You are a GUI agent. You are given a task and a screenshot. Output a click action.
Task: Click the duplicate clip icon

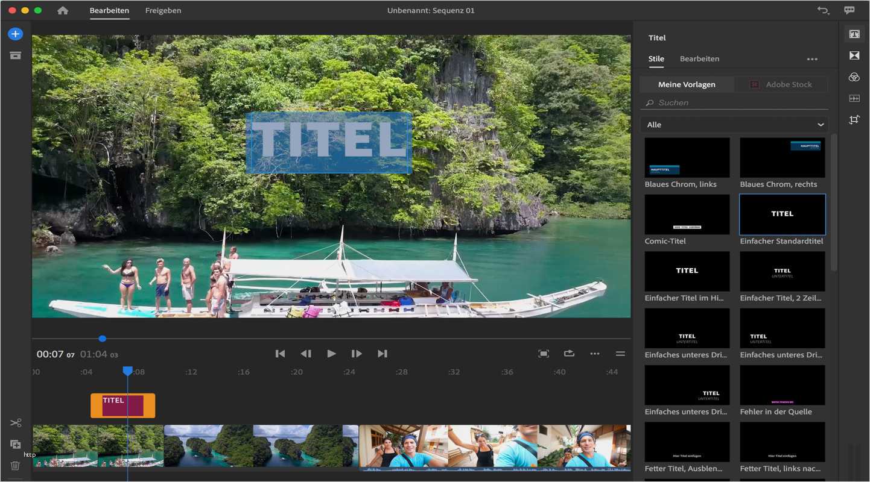(16, 445)
